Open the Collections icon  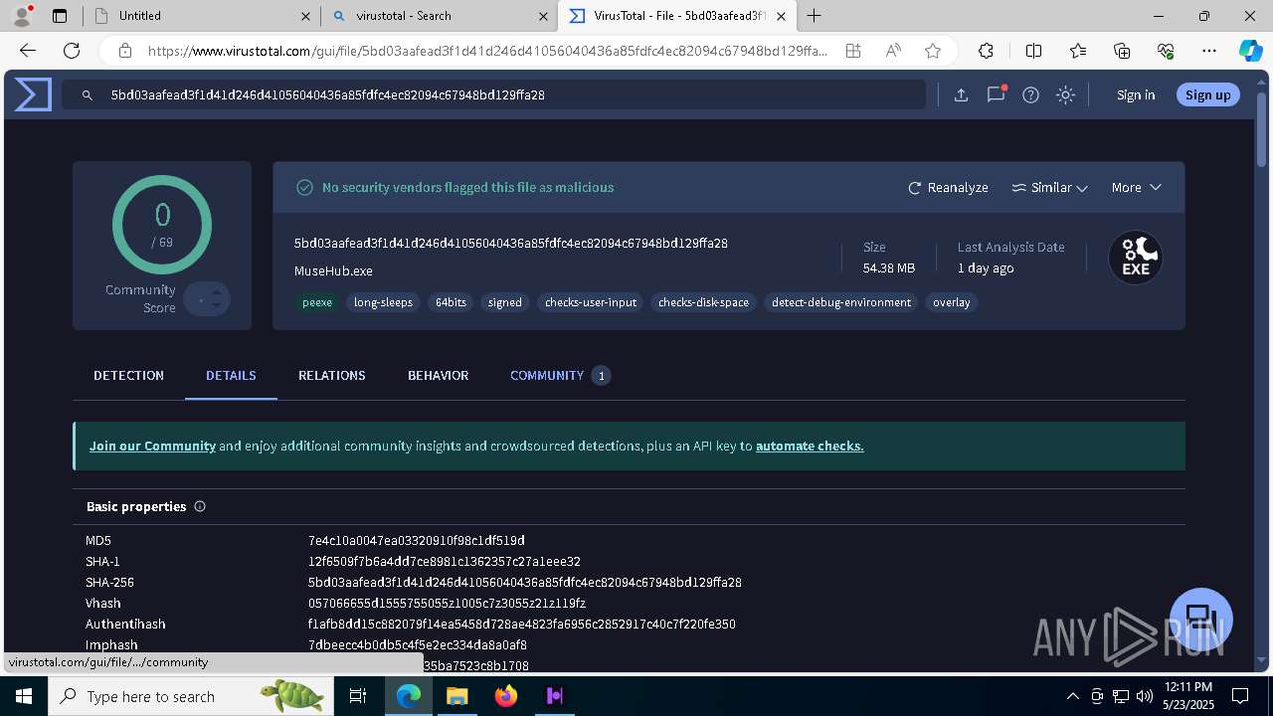coord(1122,51)
